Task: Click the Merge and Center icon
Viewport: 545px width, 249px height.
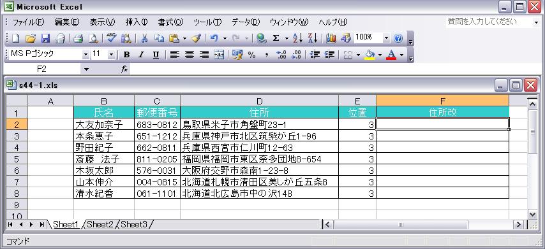Action: [219, 55]
